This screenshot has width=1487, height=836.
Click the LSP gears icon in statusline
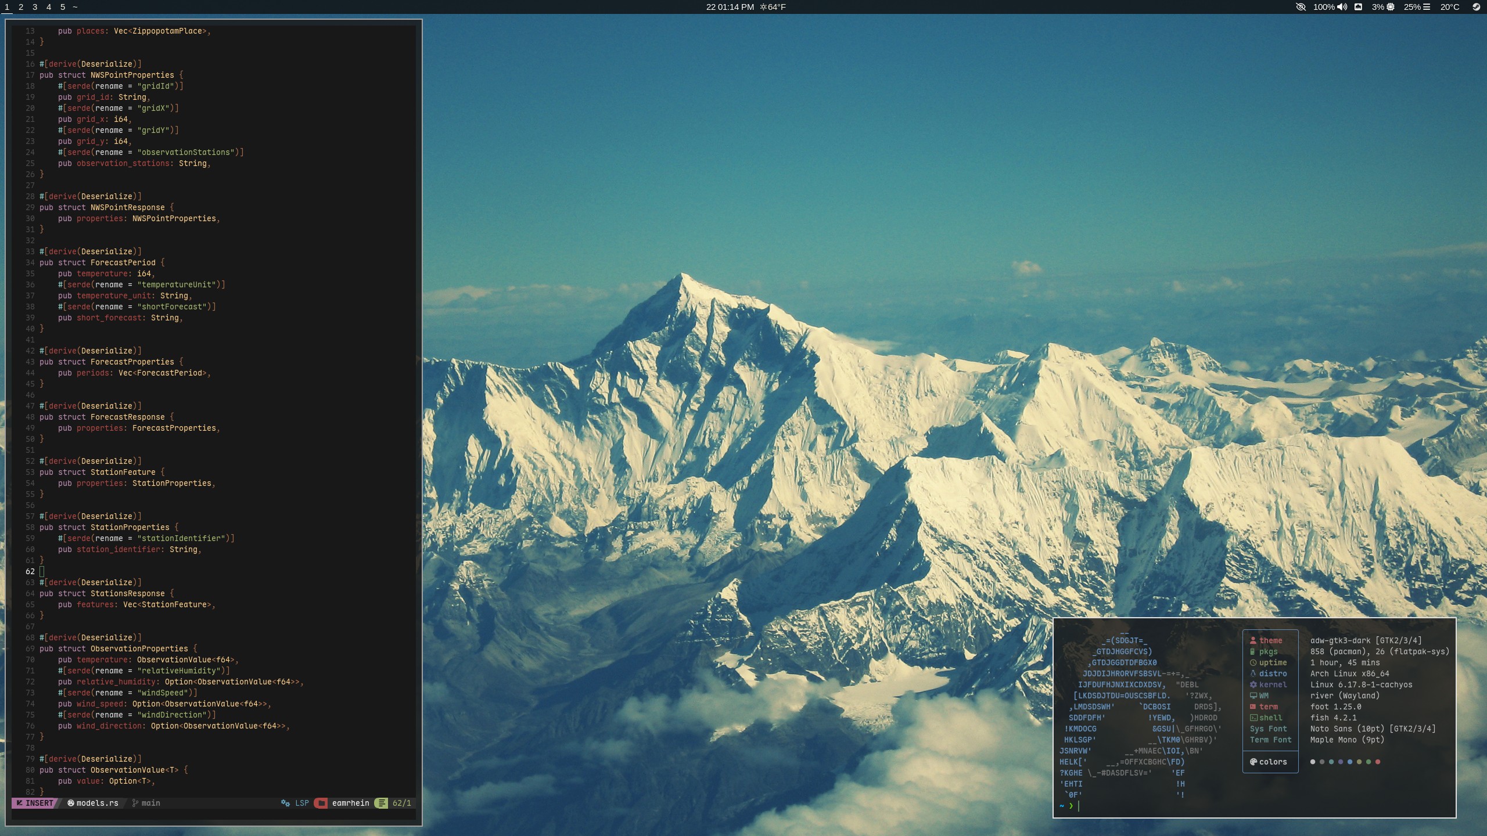click(286, 803)
